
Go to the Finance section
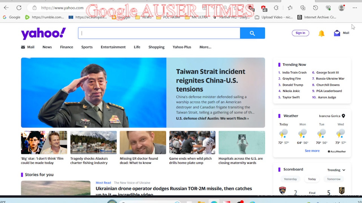click(66, 47)
